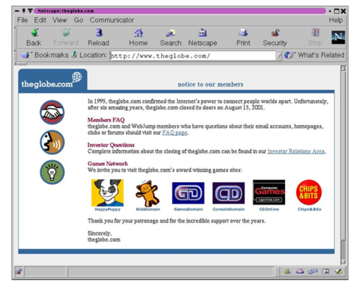This screenshot has width=360, height=288.
Task: Click the What's Related button
Action: coord(314,55)
